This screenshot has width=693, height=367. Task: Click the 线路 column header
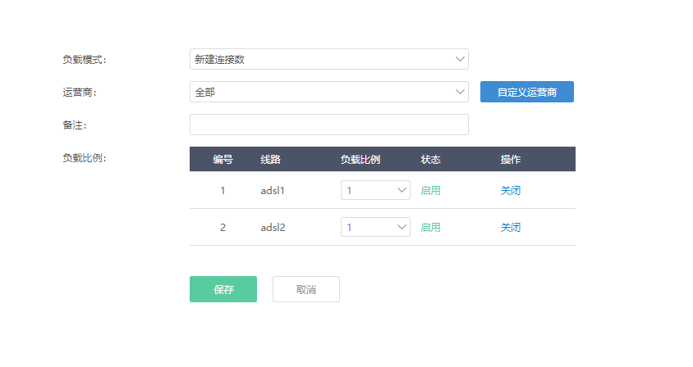270,159
